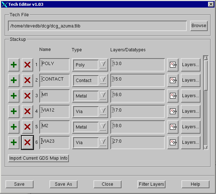
Task: Delete the VIA12 stackup row
Action: [x=27, y=111]
